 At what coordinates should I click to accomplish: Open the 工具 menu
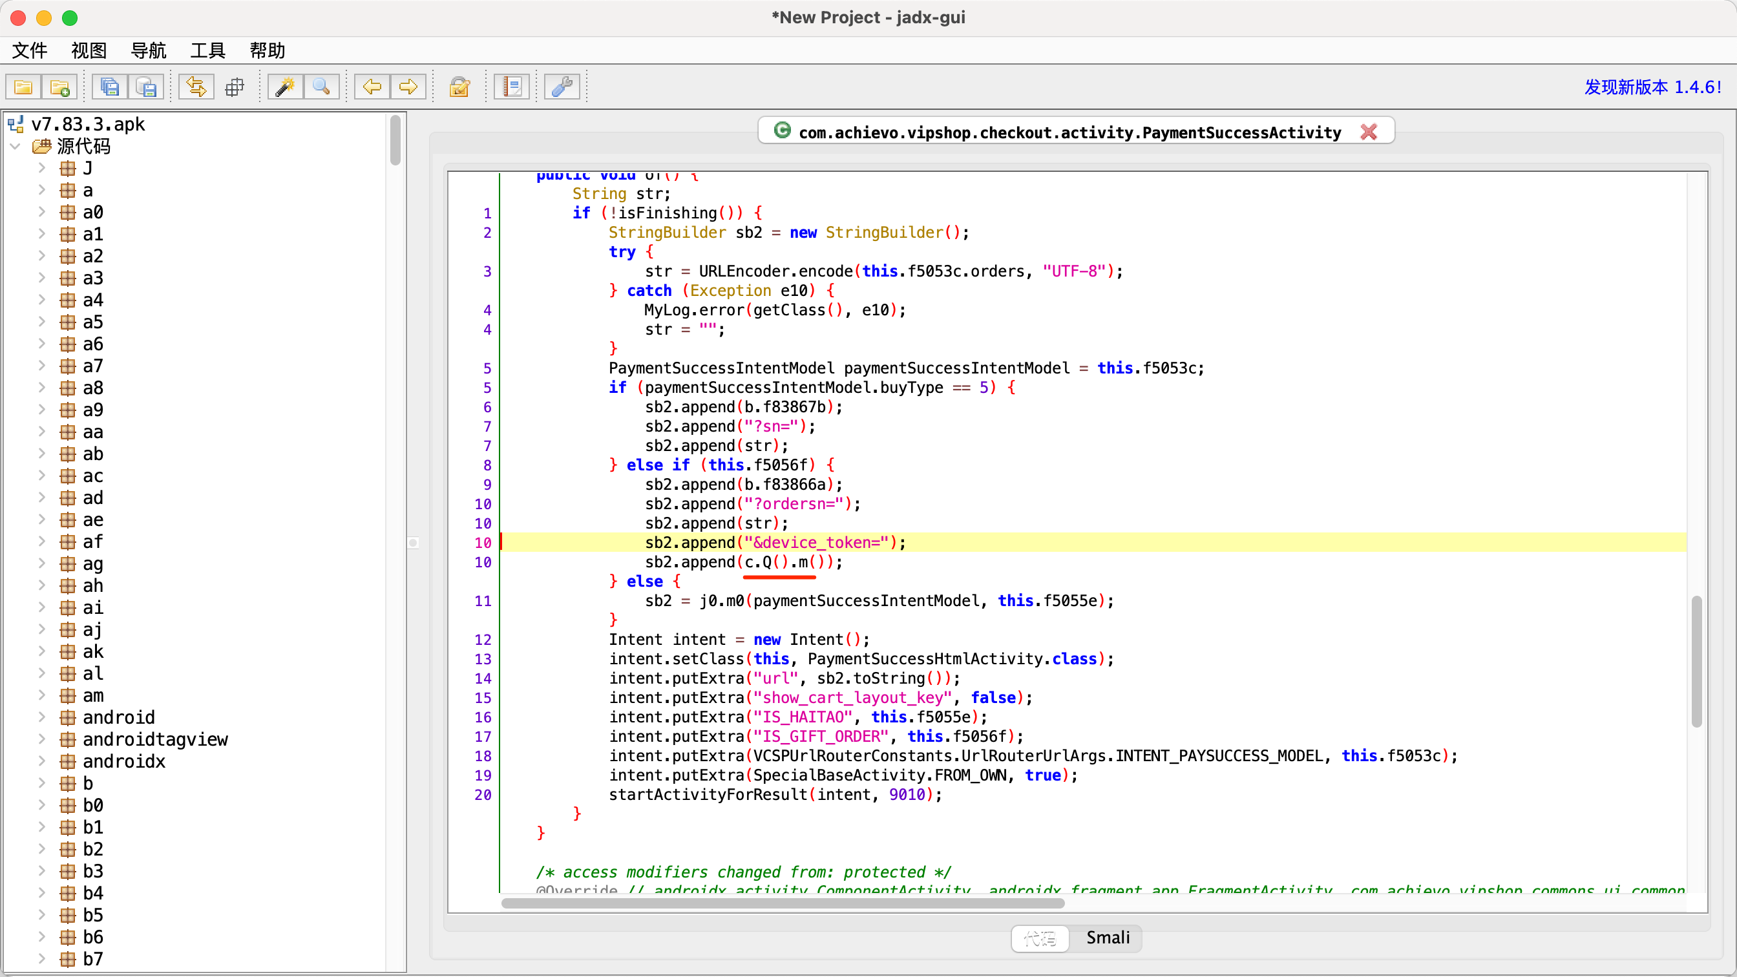[207, 50]
